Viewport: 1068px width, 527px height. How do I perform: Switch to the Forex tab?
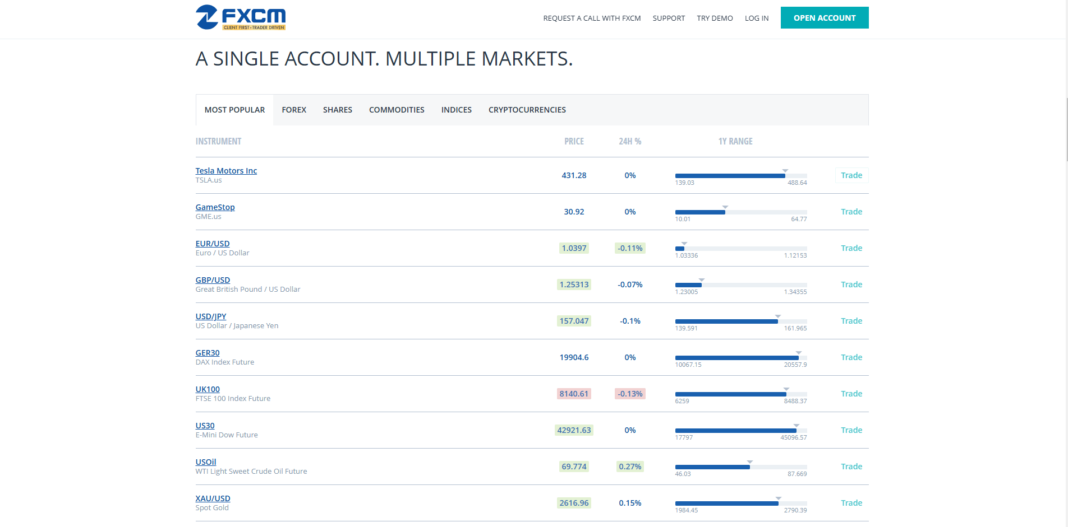click(x=294, y=110)
